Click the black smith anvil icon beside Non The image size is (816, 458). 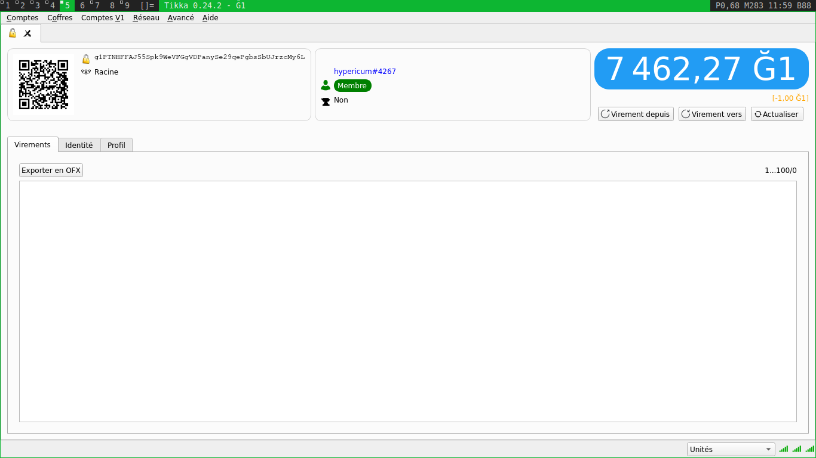click(x=326, y=101)
